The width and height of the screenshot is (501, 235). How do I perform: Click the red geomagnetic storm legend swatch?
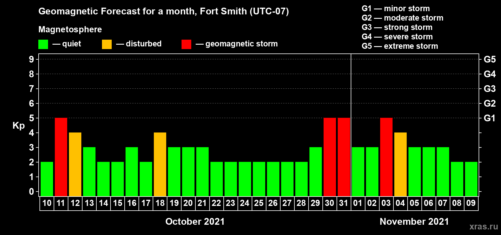pos(186,44)
